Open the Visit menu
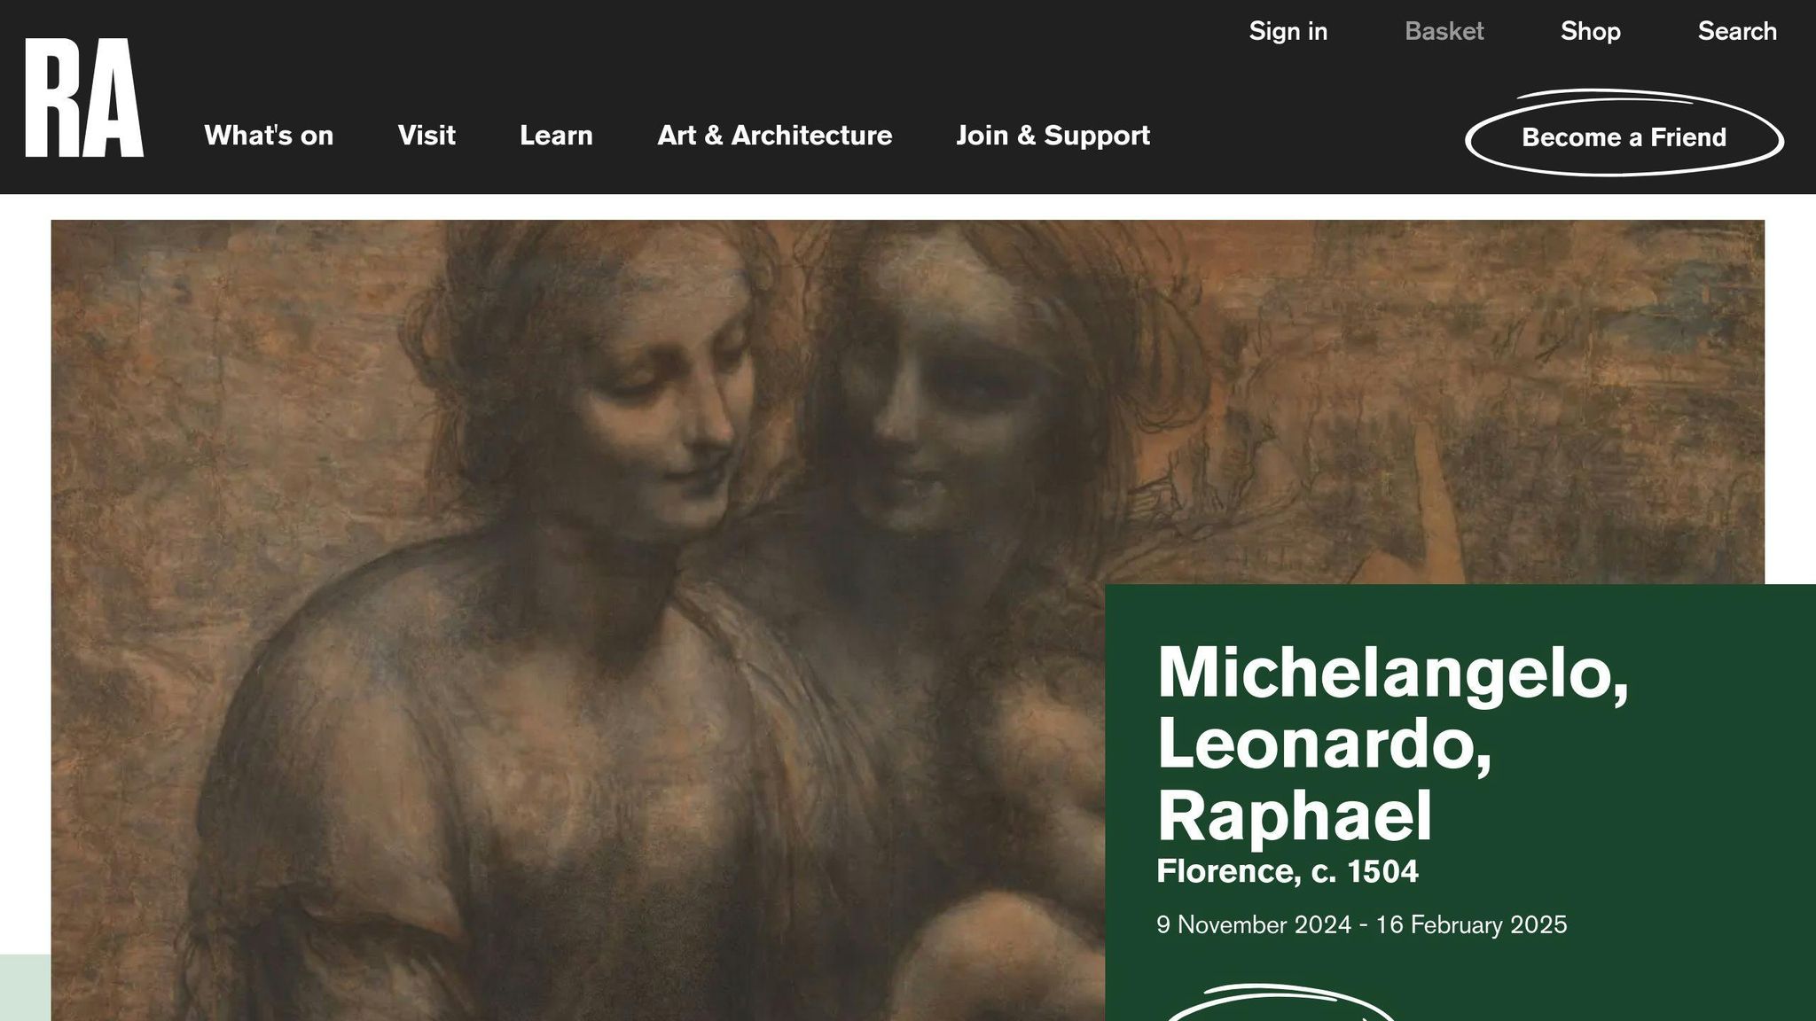The width and height of the screenshot is (1816, 1021). 427,136
